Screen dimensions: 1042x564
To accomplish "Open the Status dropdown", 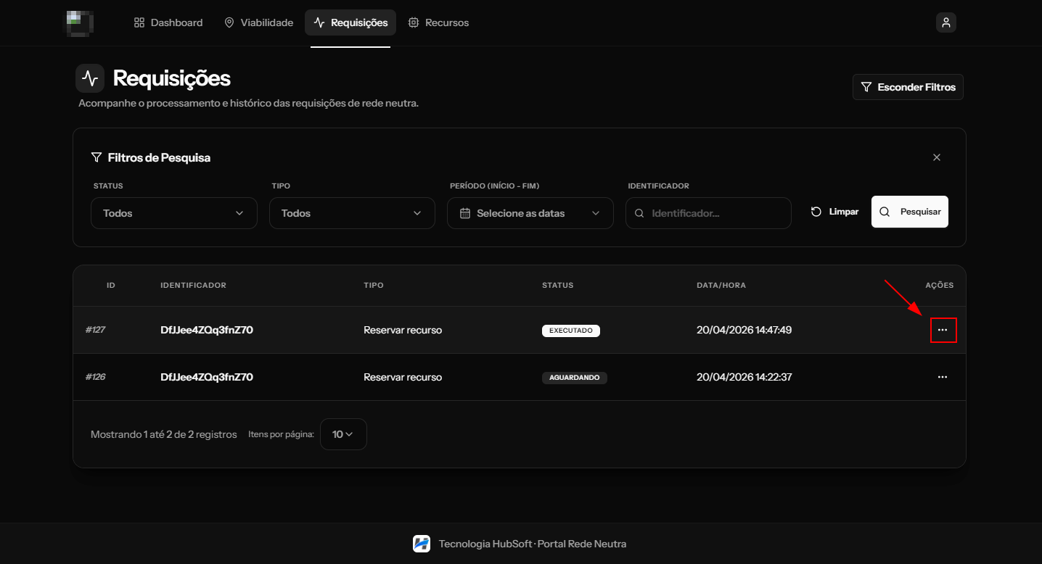I will (x=174, y=213).
